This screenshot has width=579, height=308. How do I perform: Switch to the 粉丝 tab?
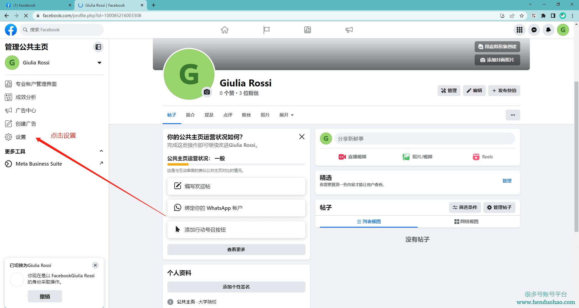click(246, 115)
